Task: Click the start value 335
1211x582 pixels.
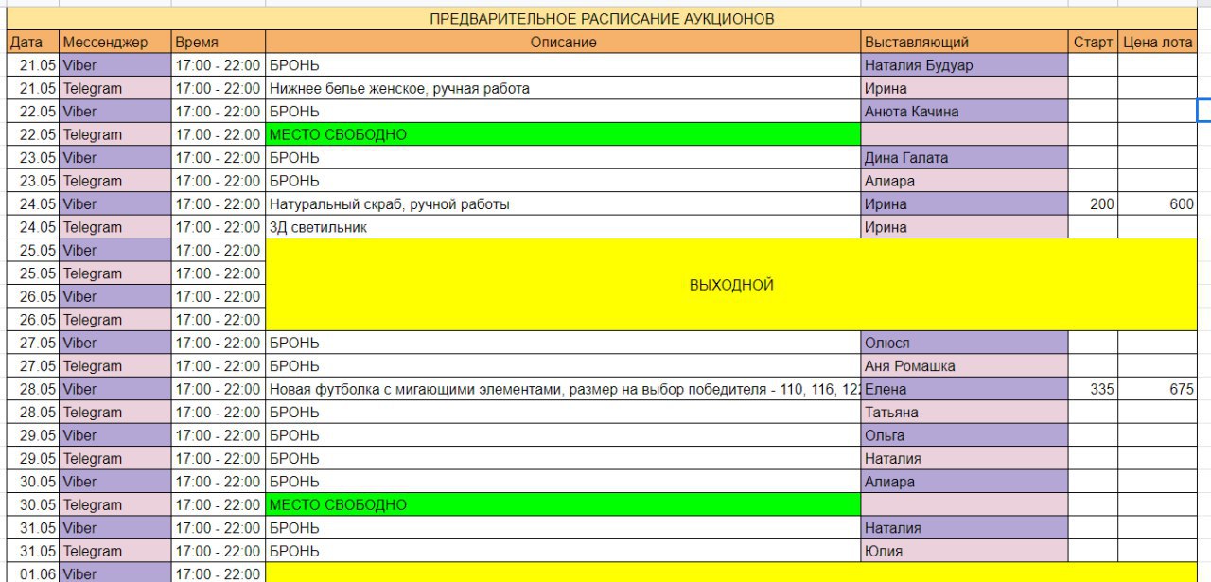Action: pyautogui.click(x=1093, y=390)
